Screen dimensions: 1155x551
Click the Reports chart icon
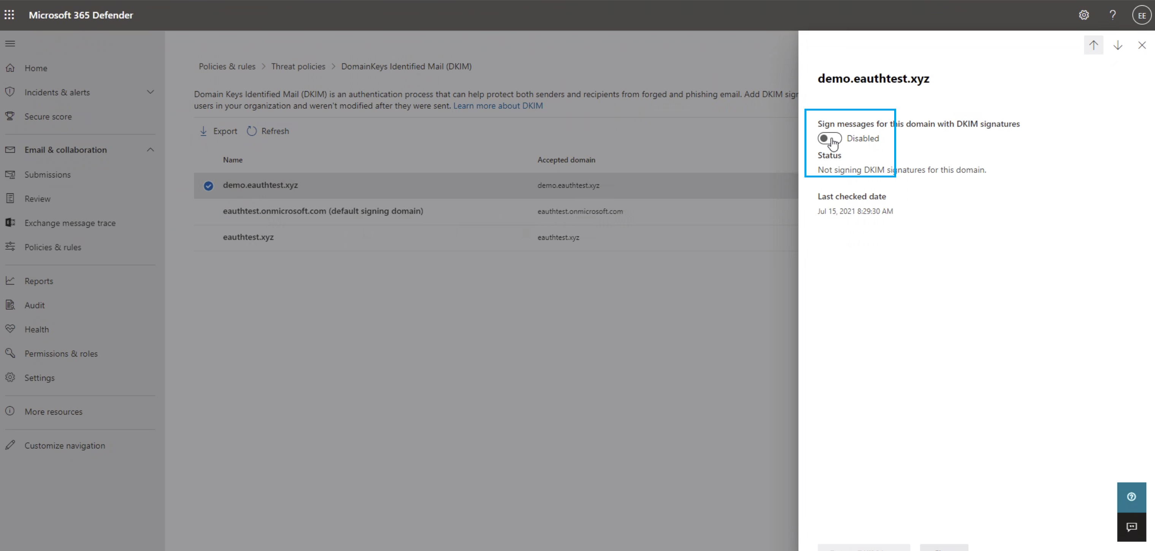[x=10, y=281]
